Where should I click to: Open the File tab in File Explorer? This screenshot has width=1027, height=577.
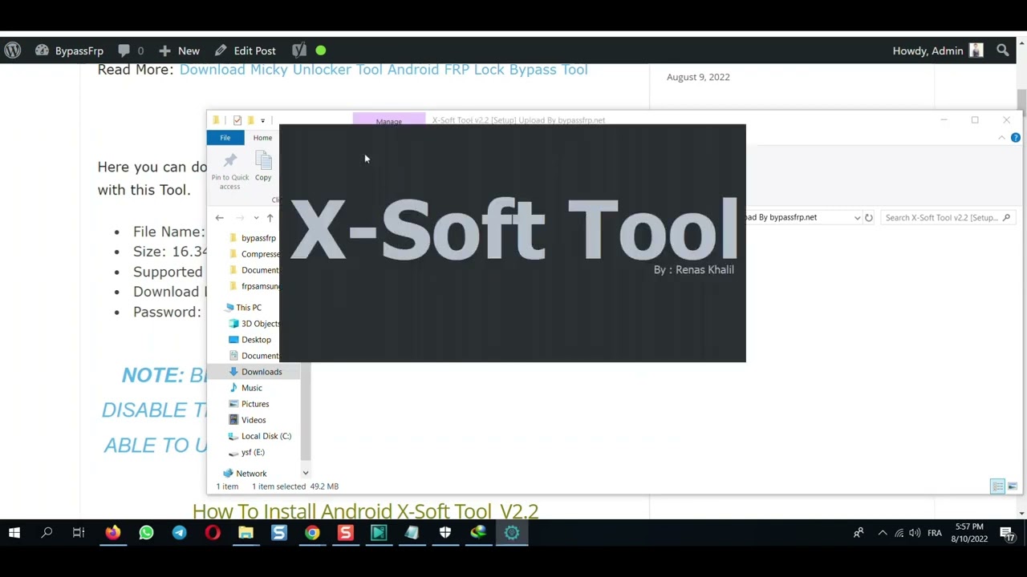point(225,138)
